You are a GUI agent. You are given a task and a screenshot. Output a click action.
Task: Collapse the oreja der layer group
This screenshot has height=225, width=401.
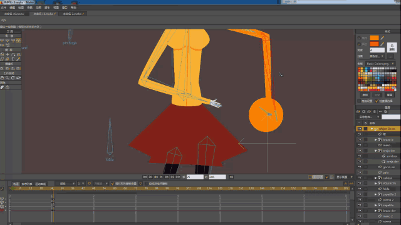point(375,151)
